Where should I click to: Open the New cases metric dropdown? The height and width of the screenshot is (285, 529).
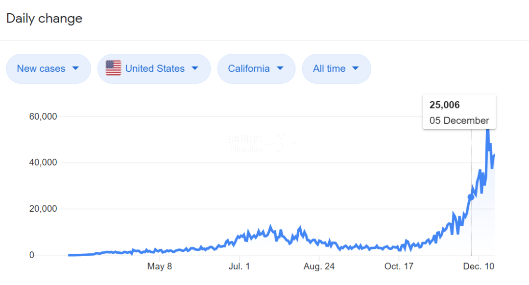point(48,68)
